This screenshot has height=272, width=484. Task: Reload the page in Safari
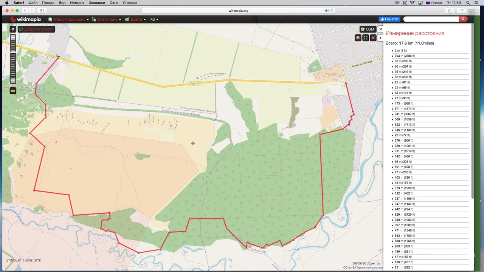click(x=332, y=11)
